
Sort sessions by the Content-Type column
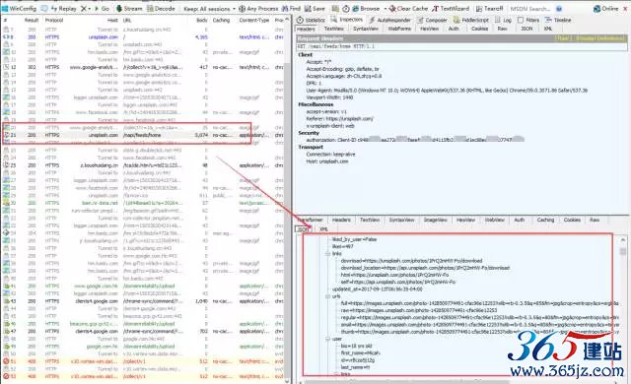[x=254, y=20]
